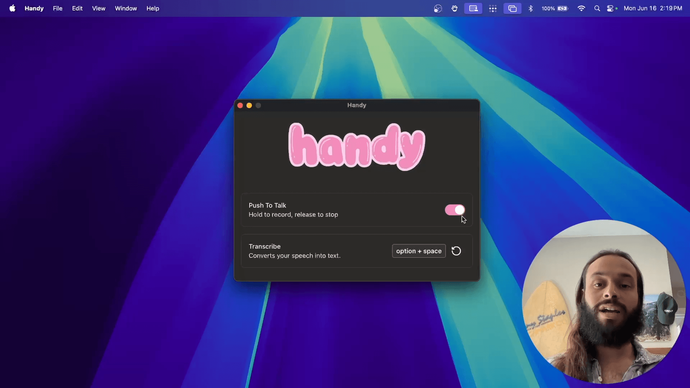Open Control Center icon

pyautogui.click(x=610, y=8)
